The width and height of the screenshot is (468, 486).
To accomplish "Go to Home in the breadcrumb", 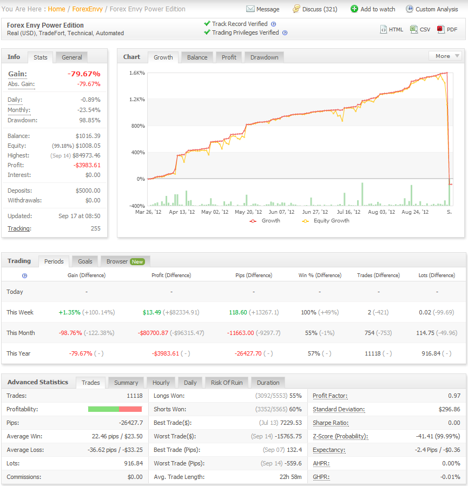I will point(57,9).
